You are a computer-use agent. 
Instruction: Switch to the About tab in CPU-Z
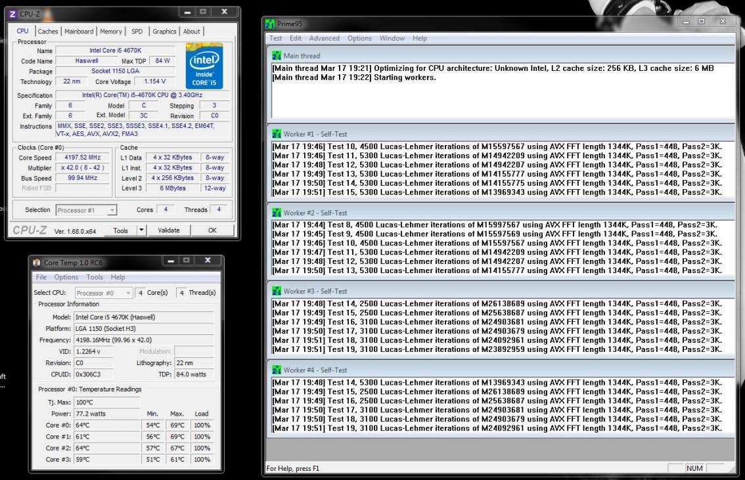pos(191,32)
